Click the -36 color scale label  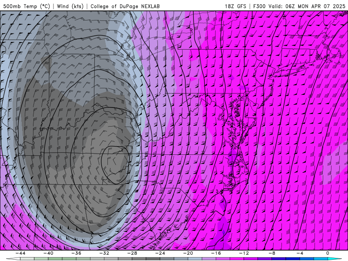click(76, 253)
